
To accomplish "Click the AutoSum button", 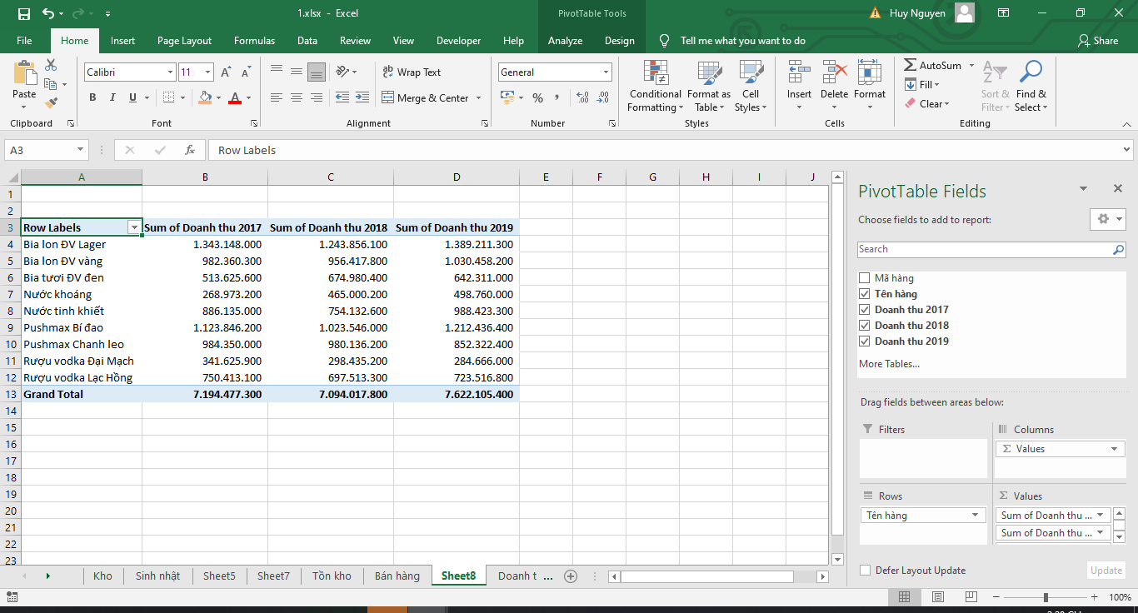I will (933, 65).
